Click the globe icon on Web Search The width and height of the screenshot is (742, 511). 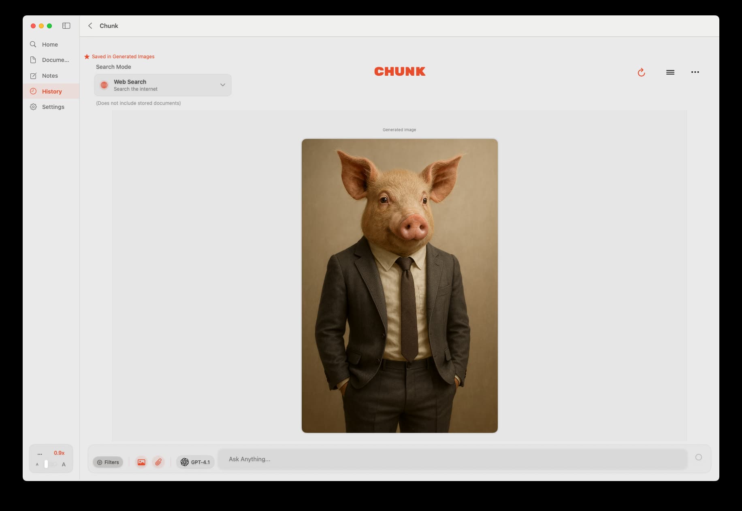pyautogui.click(x=104, y=85)
